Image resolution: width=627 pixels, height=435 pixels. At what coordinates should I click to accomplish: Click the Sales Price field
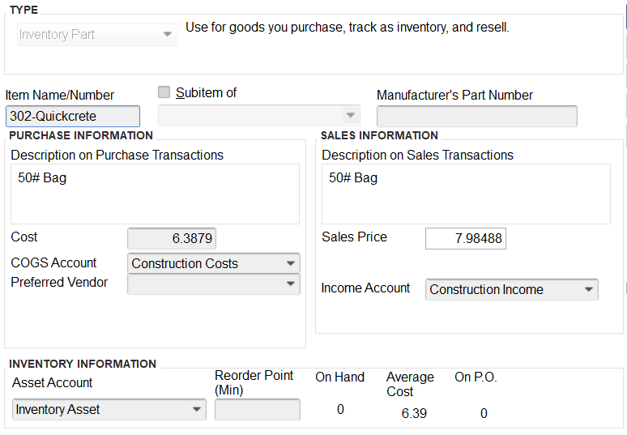(x=466, y=239)
